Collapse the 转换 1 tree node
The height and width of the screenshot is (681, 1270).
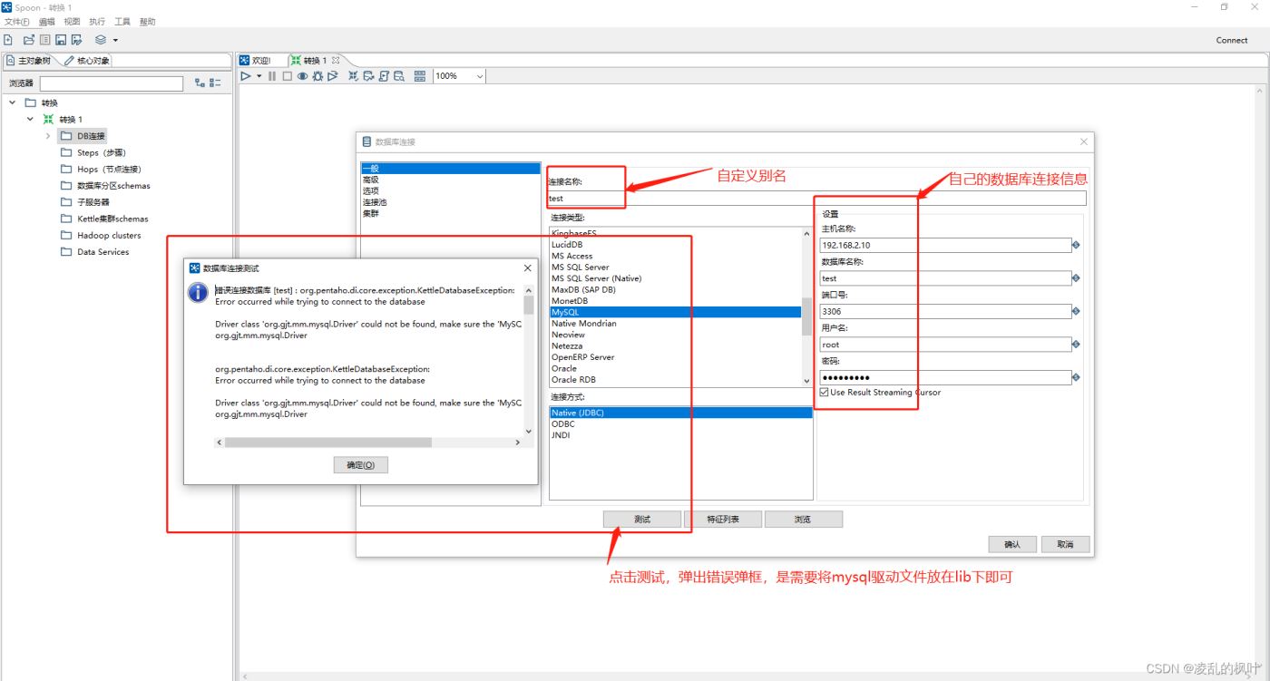click(x=30, y=119)
